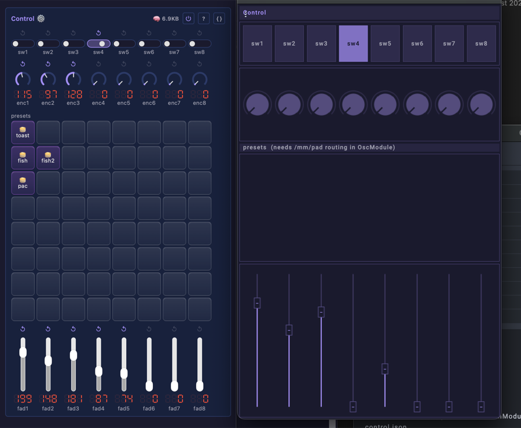
Task: Toggle the sw2 switch
Action: 48,43
